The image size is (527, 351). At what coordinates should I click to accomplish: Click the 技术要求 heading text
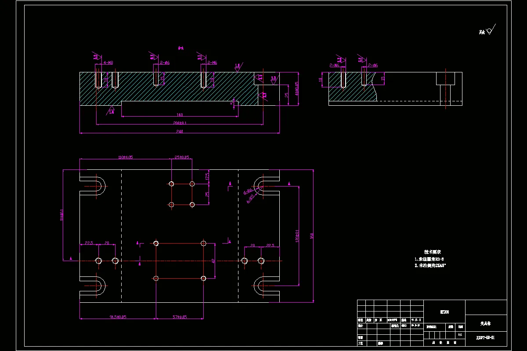point(432,252)
